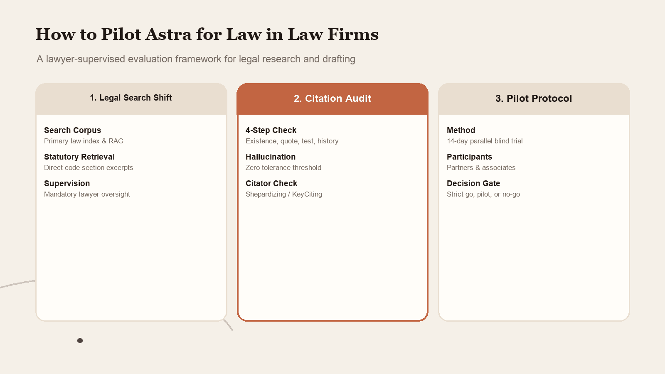Click 'Strict go, pilot, or no-go' text
Viewport: 665px width, 374px height.
pyautogui.click(x=483, y=194)
